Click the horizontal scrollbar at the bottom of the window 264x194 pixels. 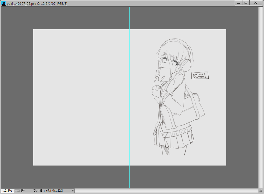(166, 191)
